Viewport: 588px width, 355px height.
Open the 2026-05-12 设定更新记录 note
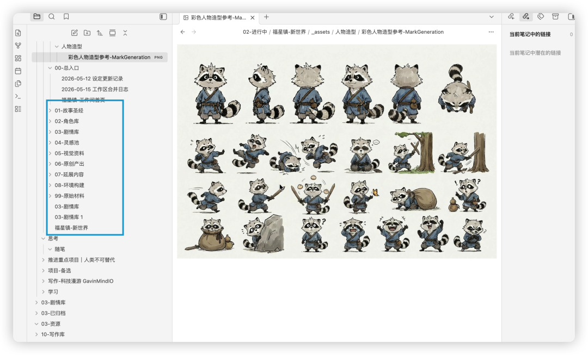click(x=92, y=79)
